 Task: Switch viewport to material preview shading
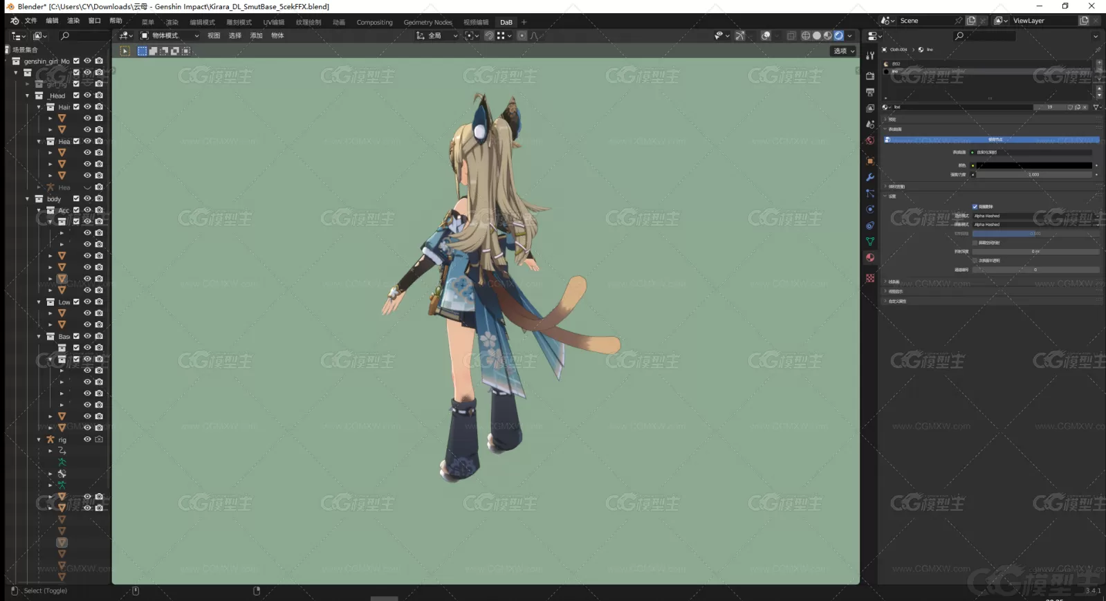pos(828,35)
